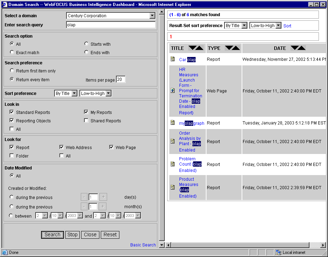Select during the previous day(s) radio
The image size is (328, 257).
12,197
